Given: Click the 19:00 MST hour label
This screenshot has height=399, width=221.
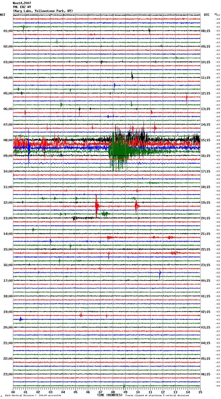Looking at the screenshot, I should [x=8, y=312].
